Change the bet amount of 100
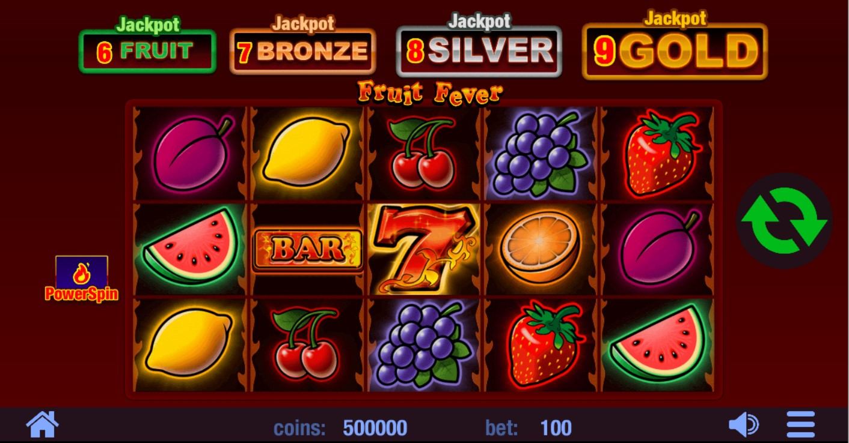Viewport: 849px width, 443px height. pos(556,428)
